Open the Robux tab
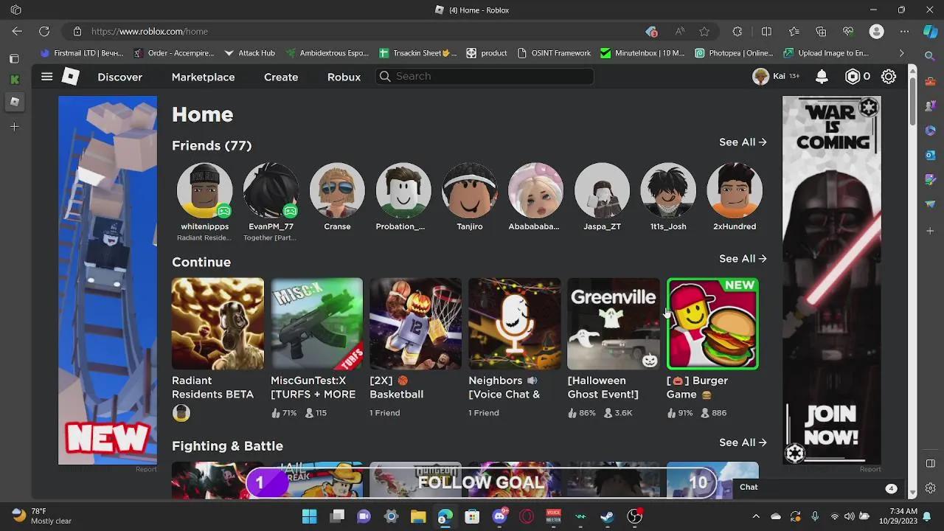 (344, 77)
